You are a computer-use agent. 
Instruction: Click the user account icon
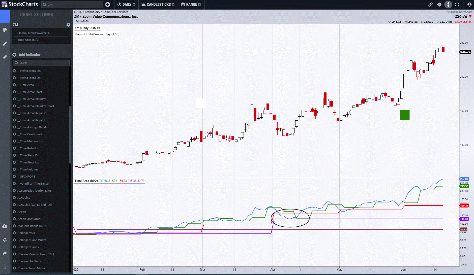[469, 5]
